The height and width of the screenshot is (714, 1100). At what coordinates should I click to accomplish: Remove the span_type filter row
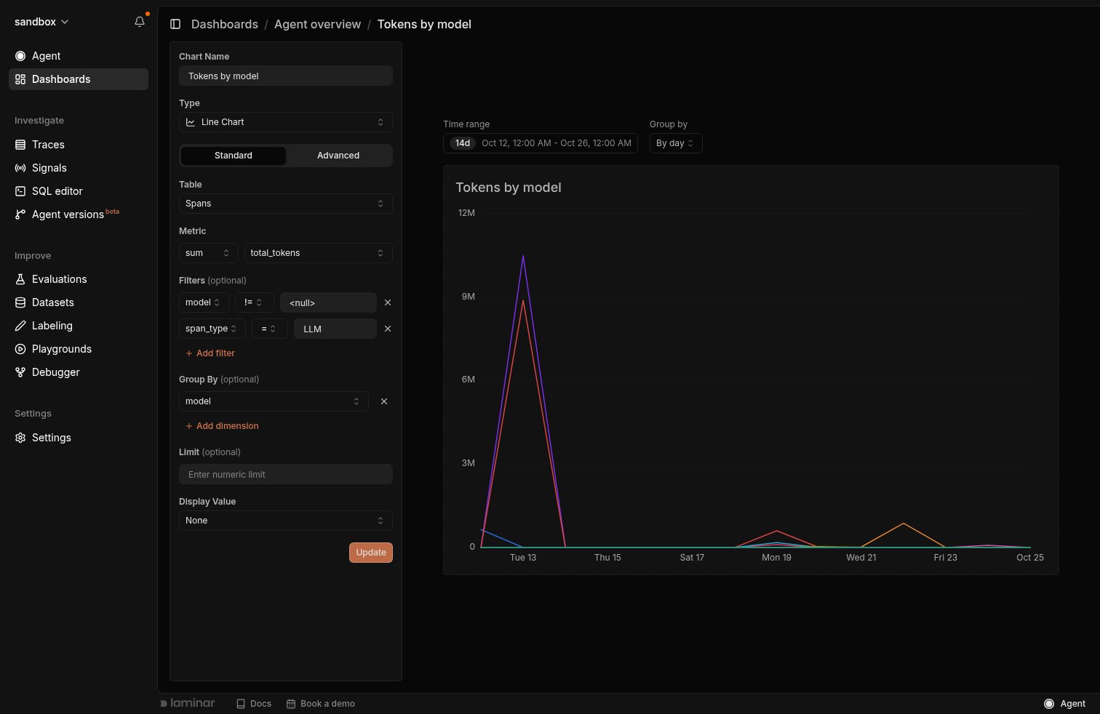point(388,329)
